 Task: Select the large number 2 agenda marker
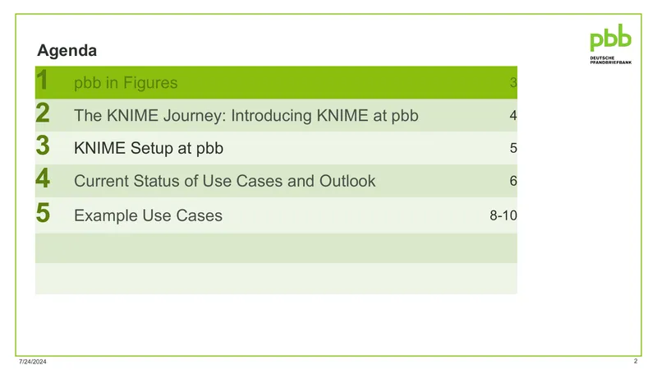click(43, 113)
